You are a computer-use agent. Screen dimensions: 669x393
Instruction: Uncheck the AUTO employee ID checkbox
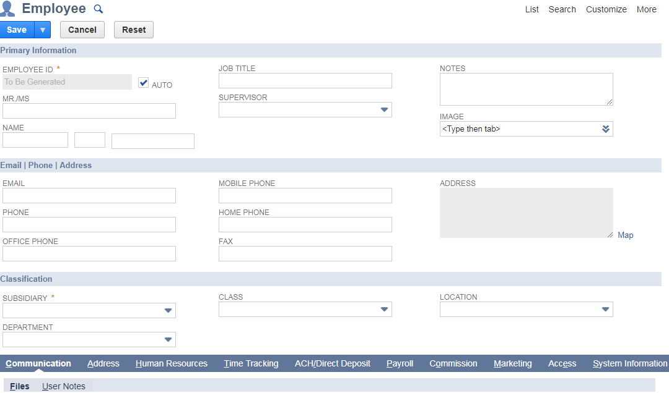[x=144, y=83]
